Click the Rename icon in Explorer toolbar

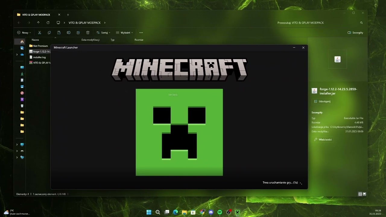pos(68,33)
